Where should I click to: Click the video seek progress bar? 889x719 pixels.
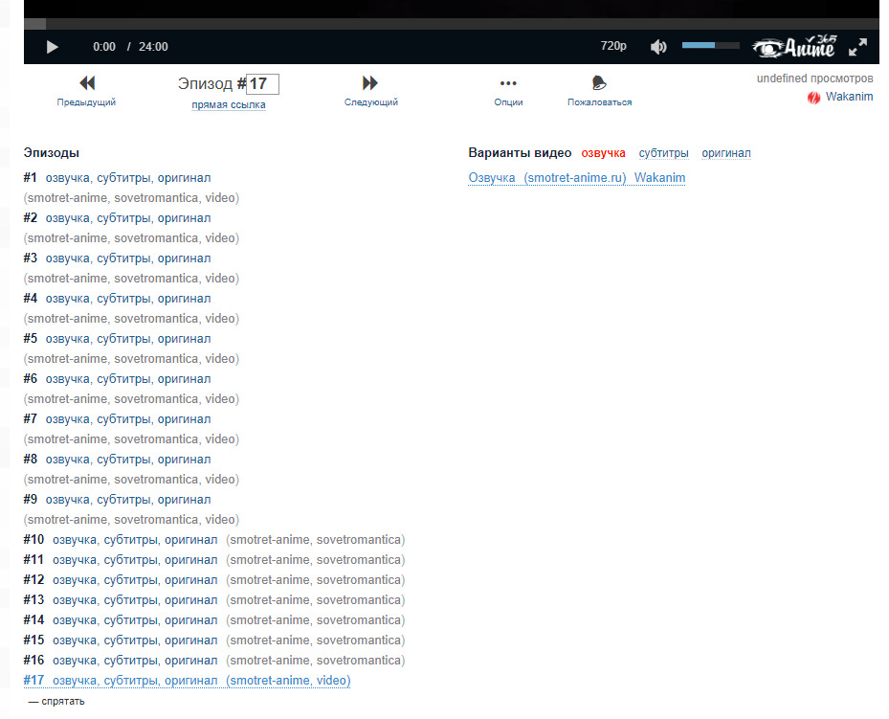(x=450, y=23)
